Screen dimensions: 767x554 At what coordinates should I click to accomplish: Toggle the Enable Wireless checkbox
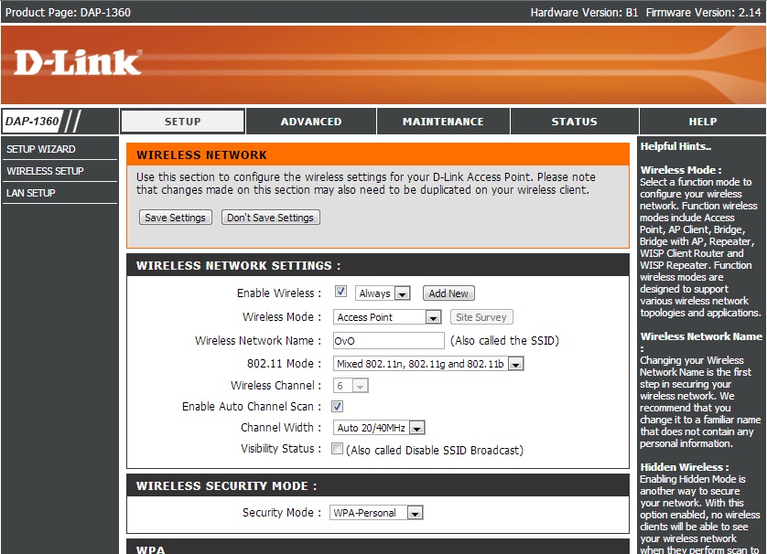(340, 293)
